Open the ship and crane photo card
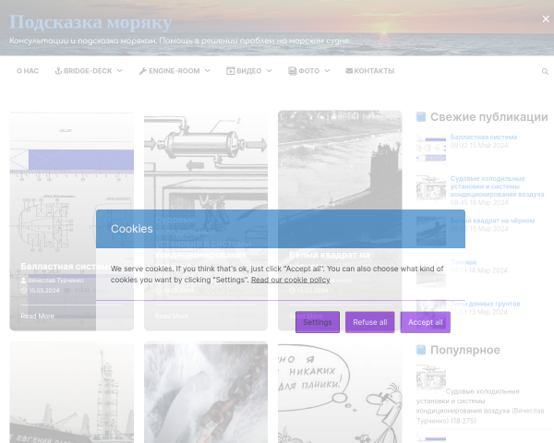Image resolution: width=554 pixels, height=443 pixels. point(72,392)
